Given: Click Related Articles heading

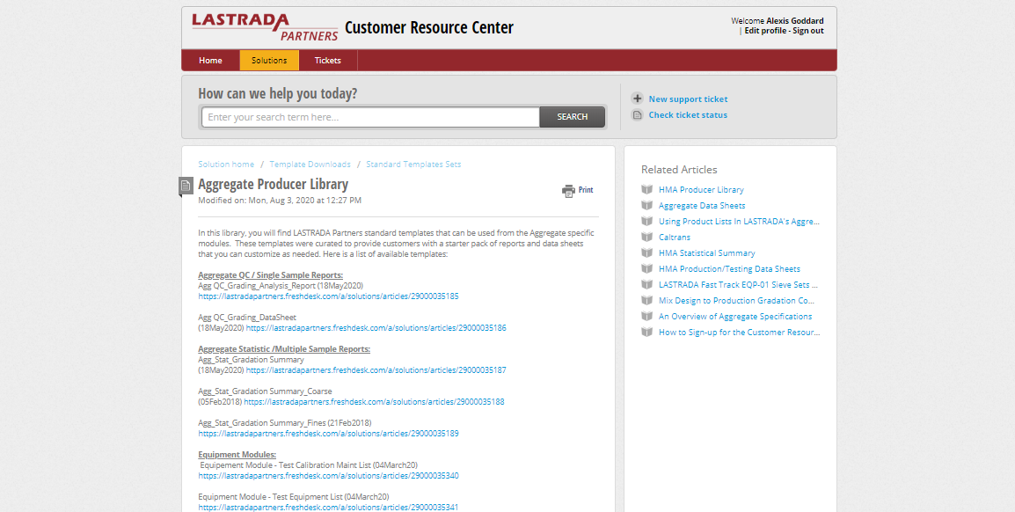Looking at the screenshot, I should 679,170.
